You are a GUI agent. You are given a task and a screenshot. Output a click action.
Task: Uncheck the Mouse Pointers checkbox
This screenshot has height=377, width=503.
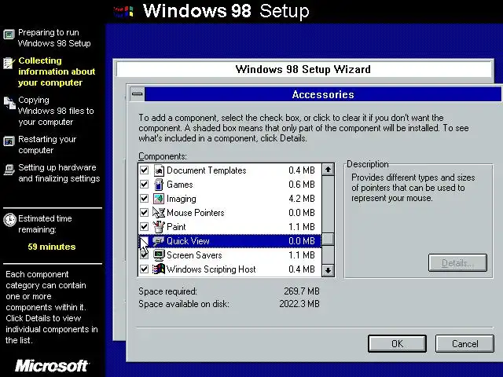(145, 213)
